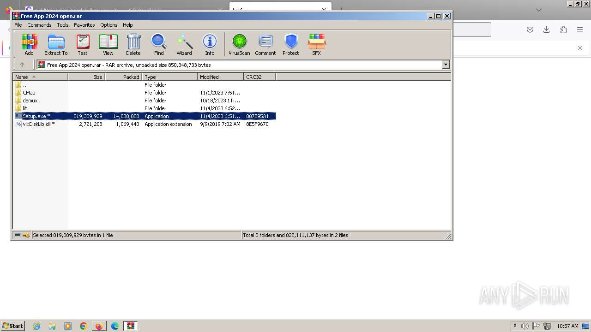Click the Add toolbar icon
Viewport: 591px width, 332px height.
click(x=29, y=45)
